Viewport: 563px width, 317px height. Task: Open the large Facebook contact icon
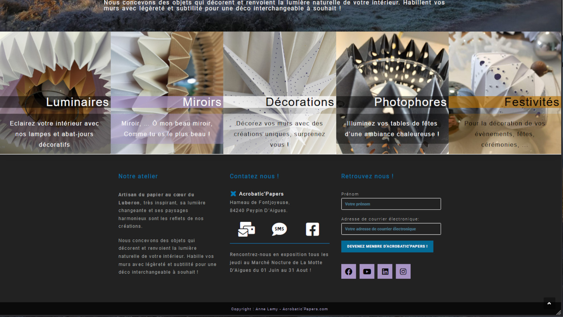click(312, 229)
